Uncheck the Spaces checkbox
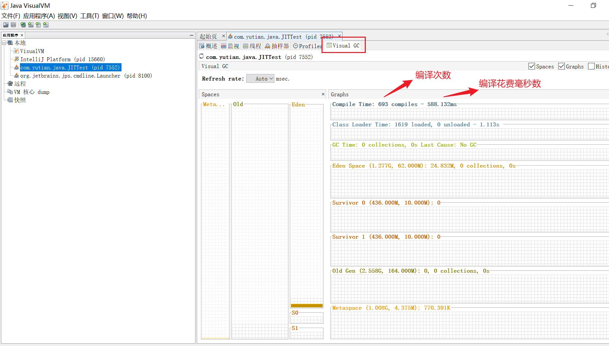The image size is (609, 346). coord(532,66)
